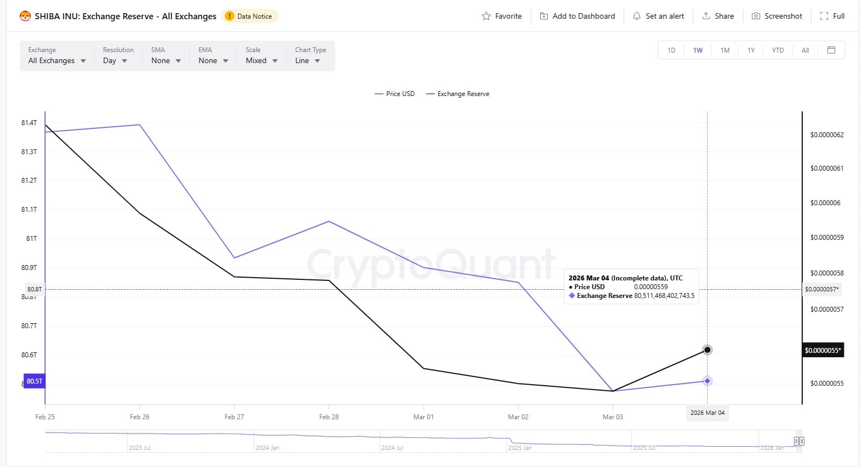Image resolution: width=861 pixels, height=467 pixels.
Task: Select the All time range button
Action: pos(805,50)
